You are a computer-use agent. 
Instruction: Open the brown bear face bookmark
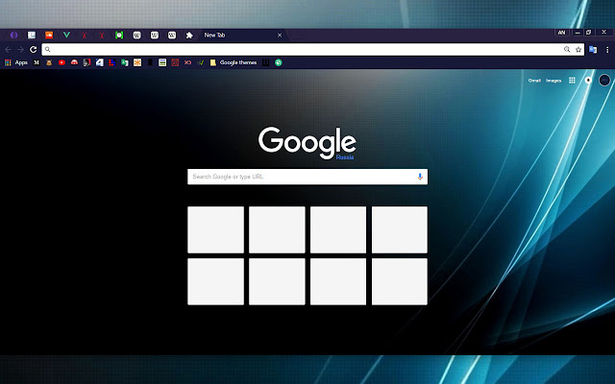point(49,62)
